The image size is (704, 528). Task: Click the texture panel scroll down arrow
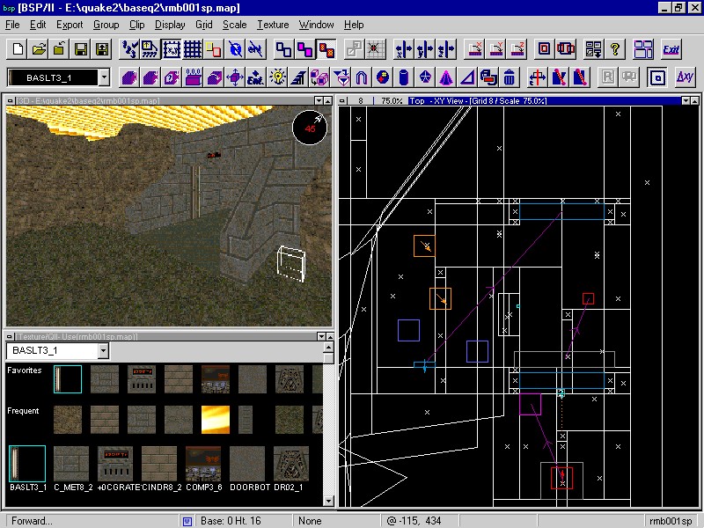pyautogui.click(x=328, y=500)
